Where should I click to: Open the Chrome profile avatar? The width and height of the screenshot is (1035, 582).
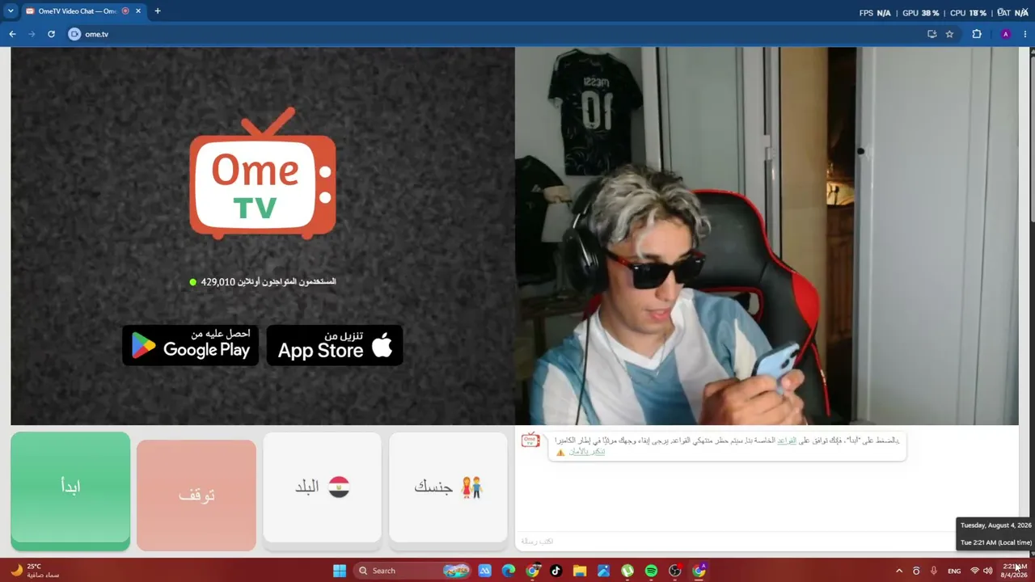(1005, 34)
